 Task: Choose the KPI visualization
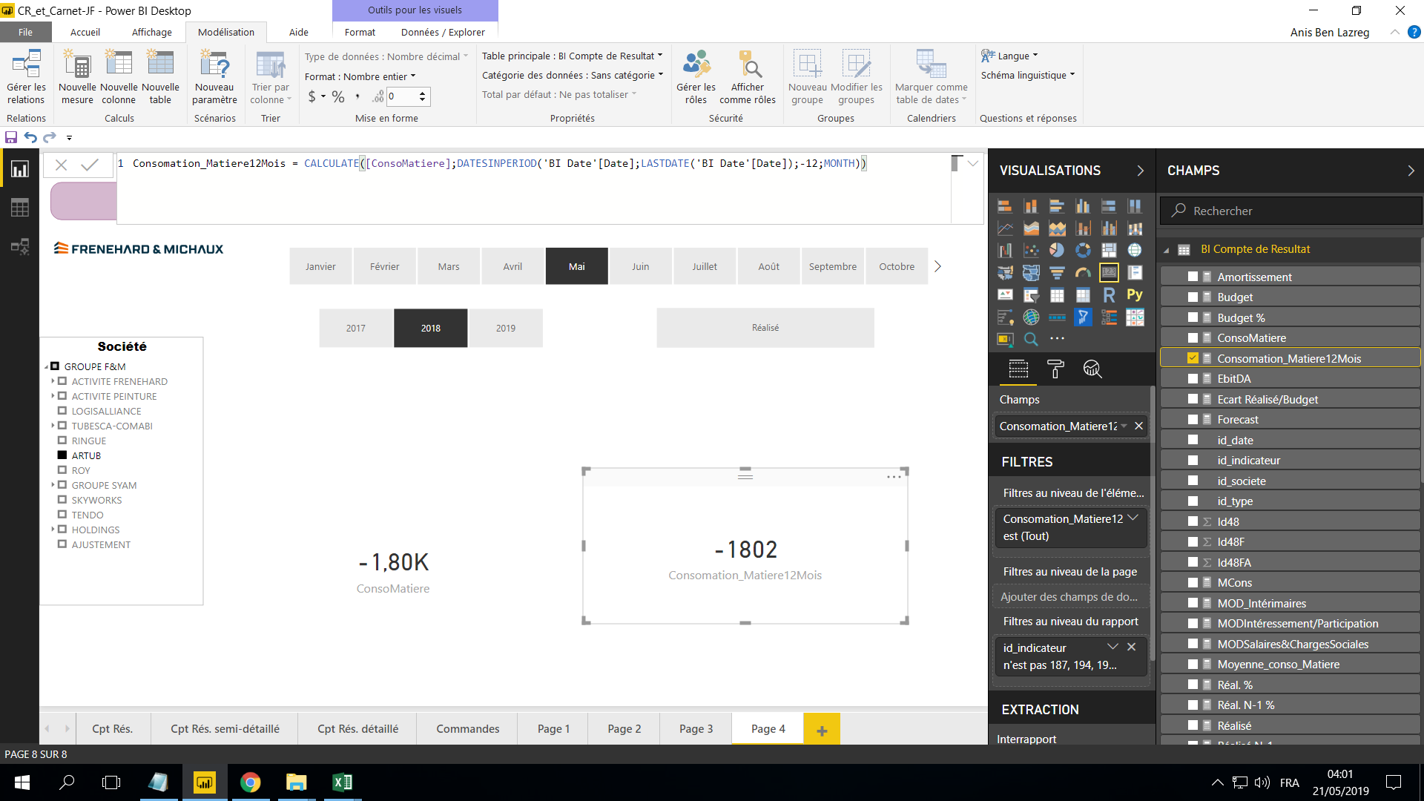(1005, 295)
